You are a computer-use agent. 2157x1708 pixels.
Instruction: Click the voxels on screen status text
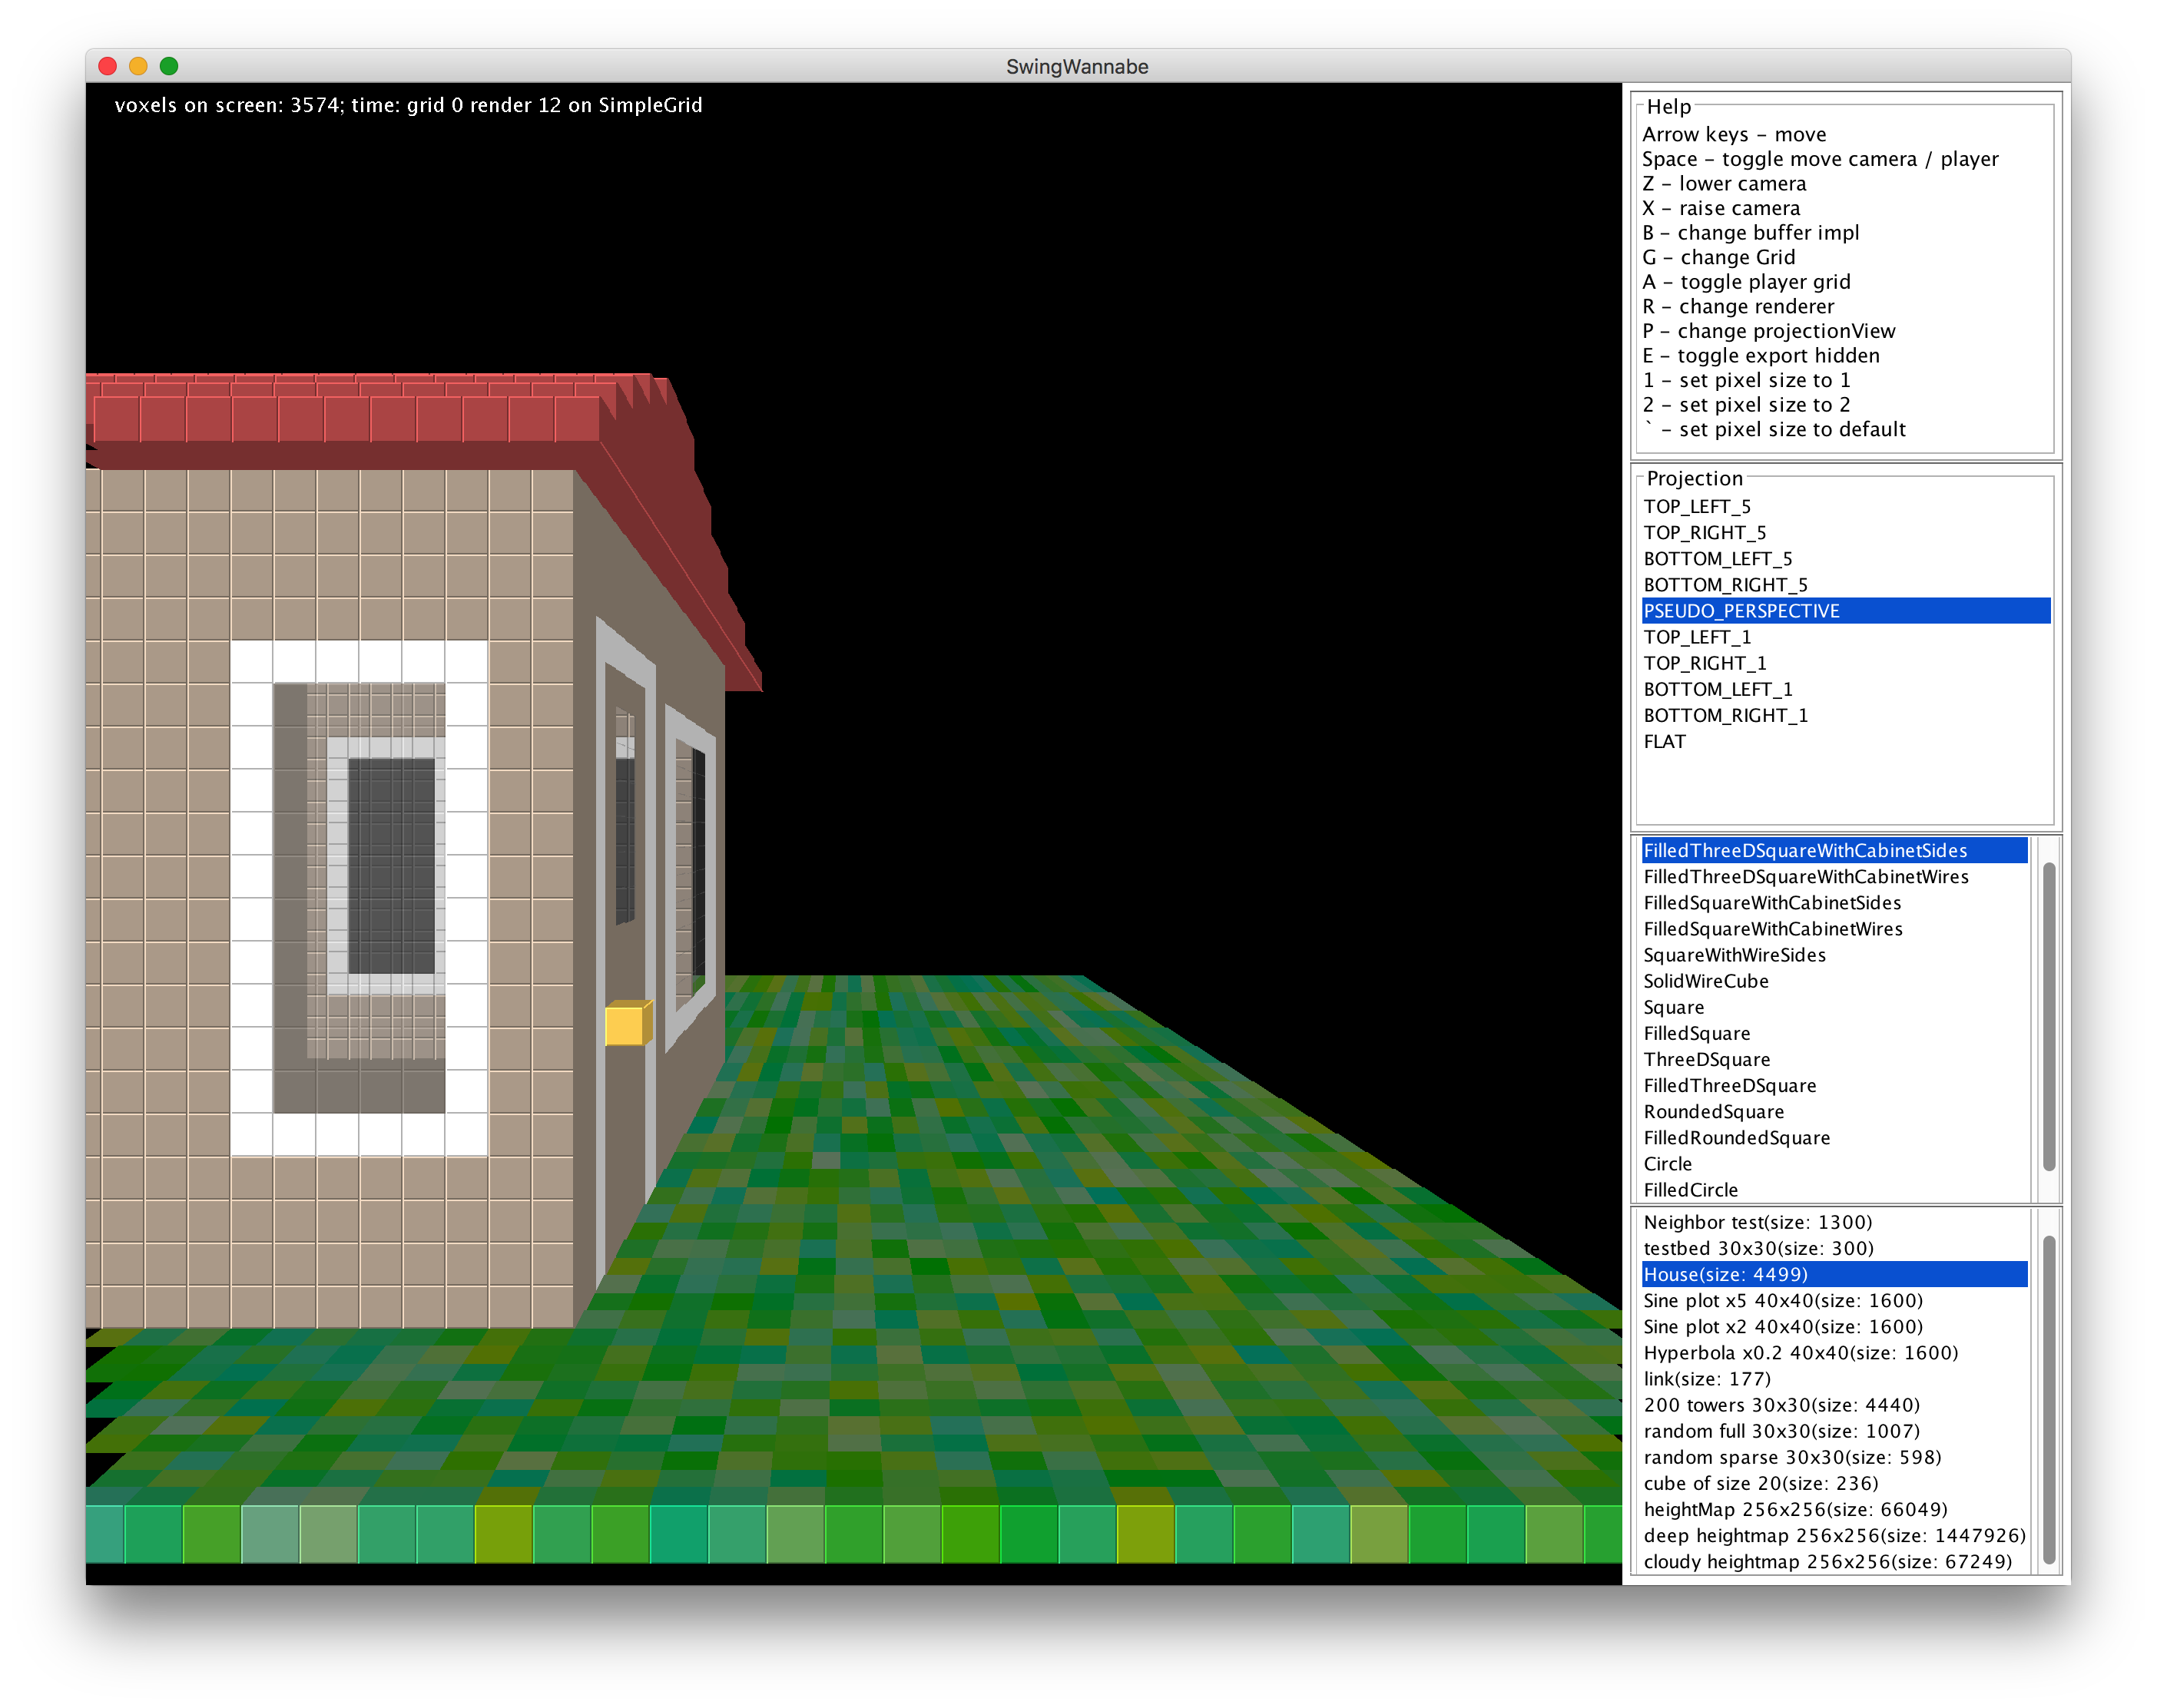pyautogui.click(x=408, y=105)
